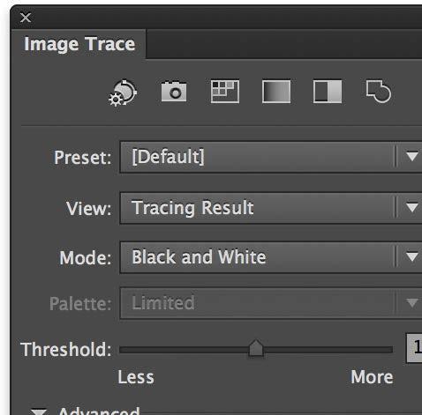This screenshot has height=415, width=422.
Task: Click the Less label under Threshold
Action: point(136,377)
